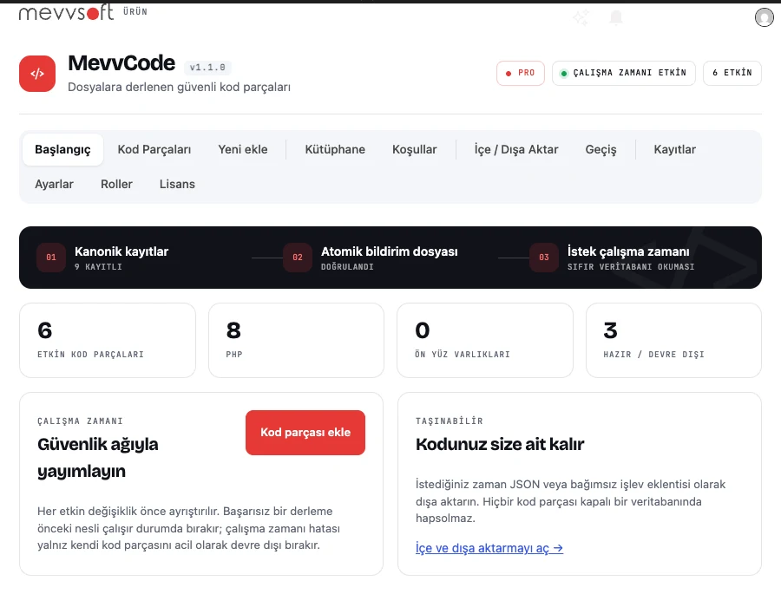The image size is (781, 607).
Task: Open the 0 ÖN YÜZ VARLIKLARI stat card
Action: coord(485,340)
